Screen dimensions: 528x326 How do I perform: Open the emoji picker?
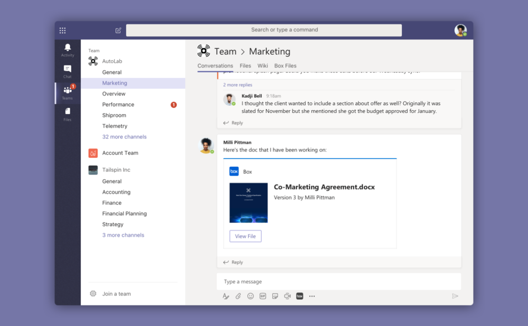[x=251, y=296]
